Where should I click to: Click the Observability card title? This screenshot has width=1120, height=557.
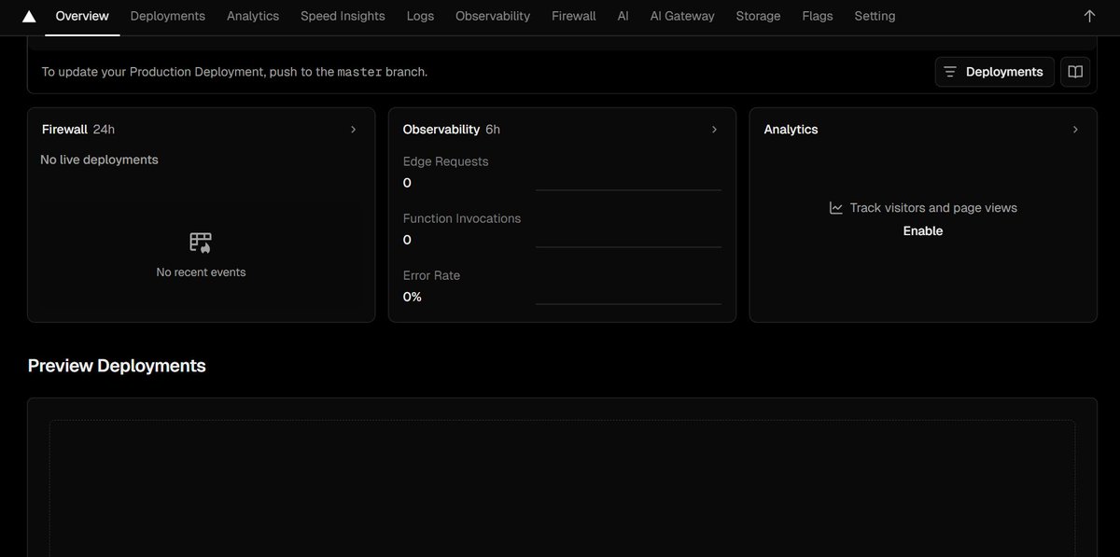tap(441, 130)
